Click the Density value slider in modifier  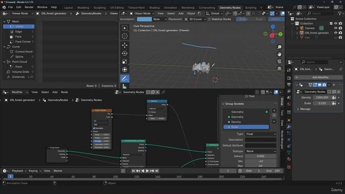pyautogui.click(x=322, y=98)
